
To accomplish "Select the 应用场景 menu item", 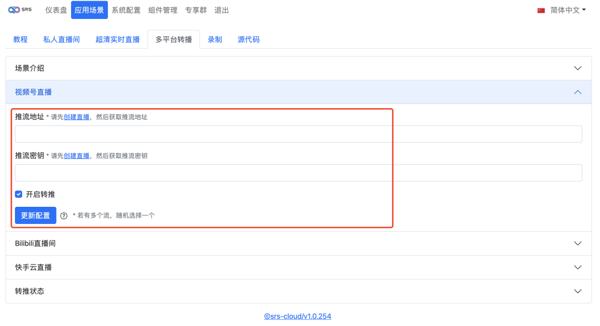I will coord(89,11).
